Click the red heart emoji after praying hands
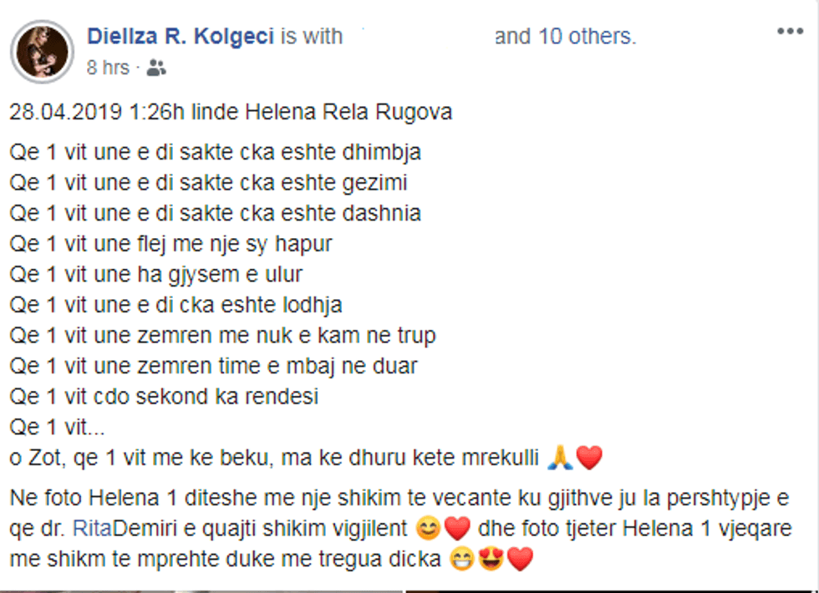 (x=590, y=458)
